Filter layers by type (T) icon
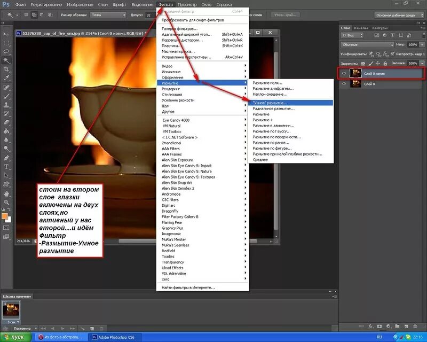427x342 pixels. tap(392, 35)
